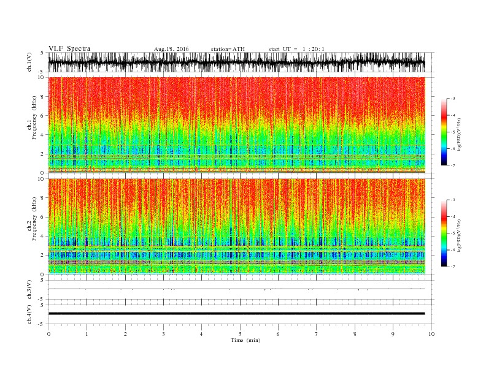Click the "5" volt tick of ch.1 waveform
Viewport: 486px width, 375px height.
42,53
